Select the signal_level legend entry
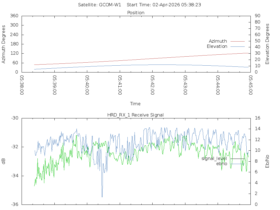The image size is (280, 210). 214,159
